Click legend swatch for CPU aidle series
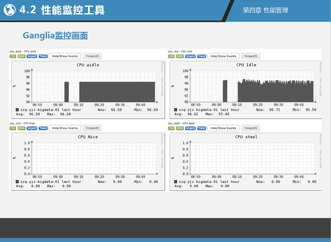 (17, 110)
